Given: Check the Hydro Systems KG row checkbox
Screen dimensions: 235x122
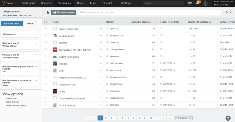Looking at the screenshot, I should pos(45,28).
